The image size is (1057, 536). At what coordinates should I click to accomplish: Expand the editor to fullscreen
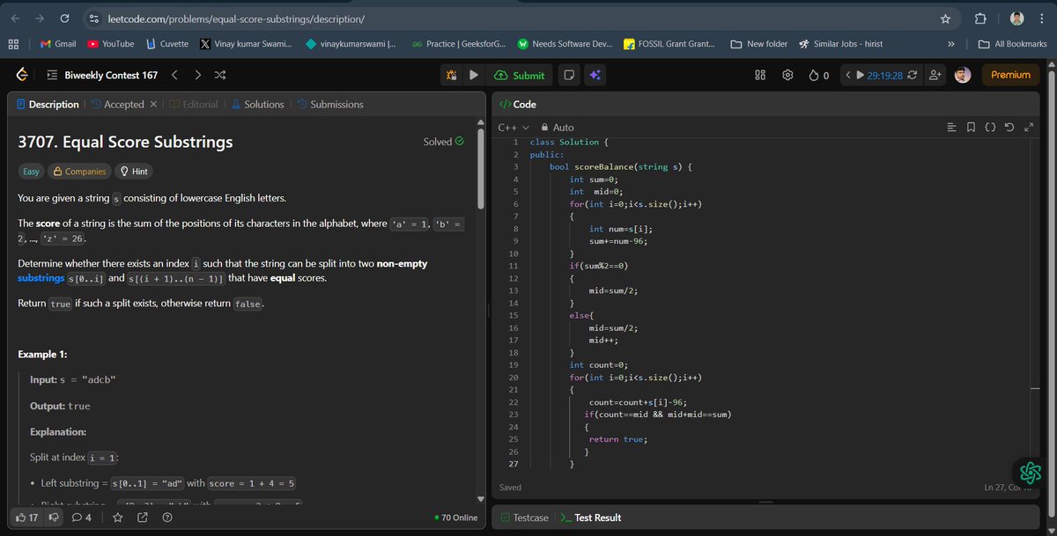(x=1028, y=128)
